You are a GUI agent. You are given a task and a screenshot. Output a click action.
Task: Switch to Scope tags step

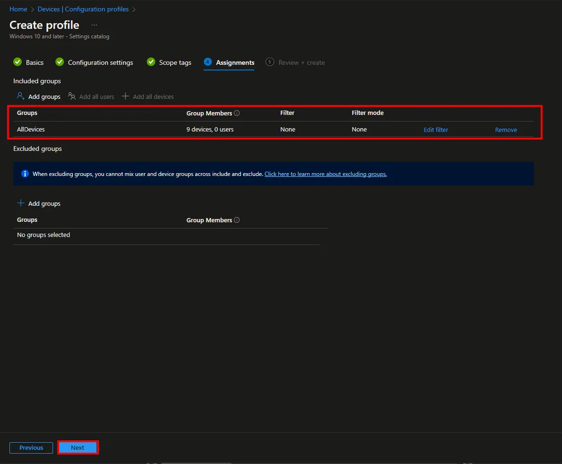(x=175, y=62)
